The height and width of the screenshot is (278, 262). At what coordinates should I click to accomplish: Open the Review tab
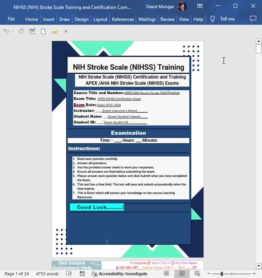168,19
